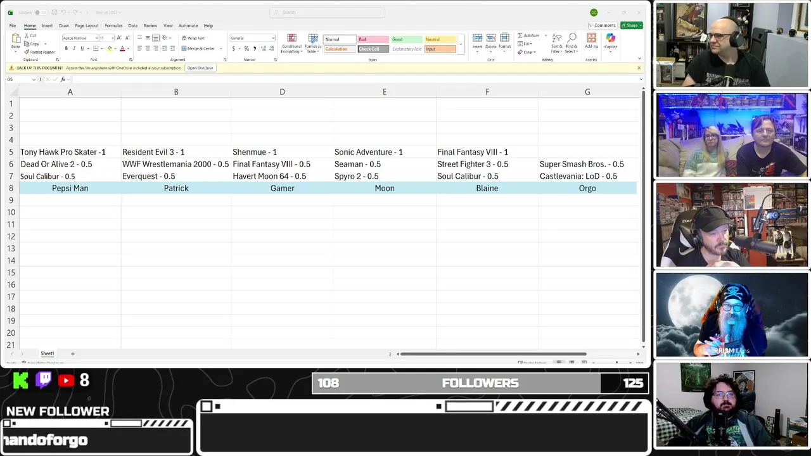Select row 8 header
Viewport: 811px width, 456px height.
point(10,188)
